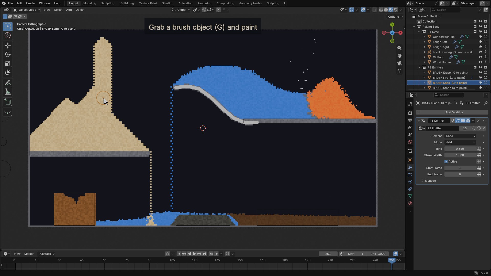Image resolution: width=491 pixels, height=276 pixels.
Task: Open the World properties tab
Action: click(410, 142)
